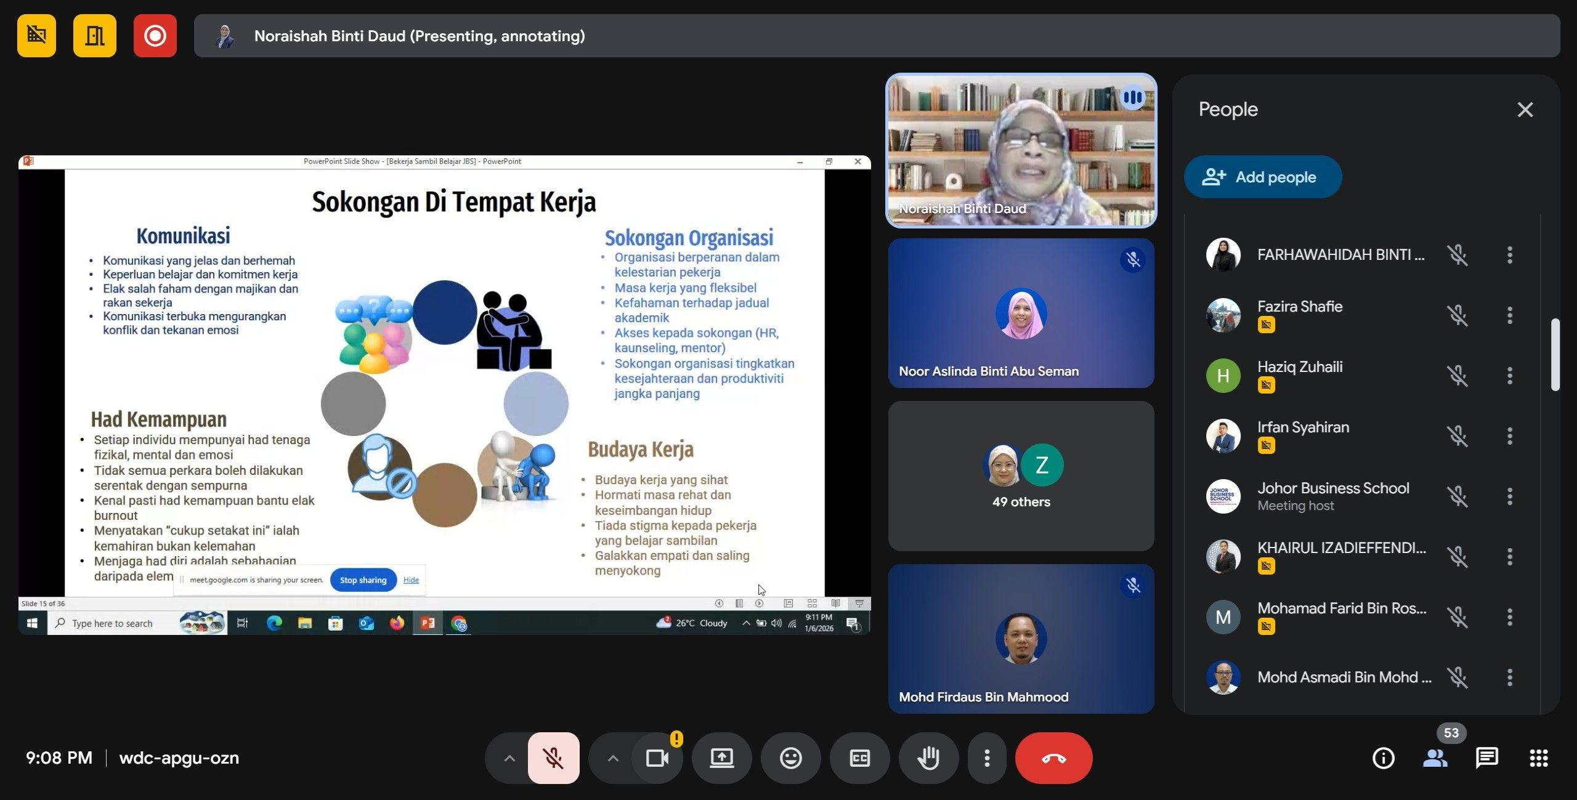
Task: Raise hand using the hand icon
Action: pos(928,758)
